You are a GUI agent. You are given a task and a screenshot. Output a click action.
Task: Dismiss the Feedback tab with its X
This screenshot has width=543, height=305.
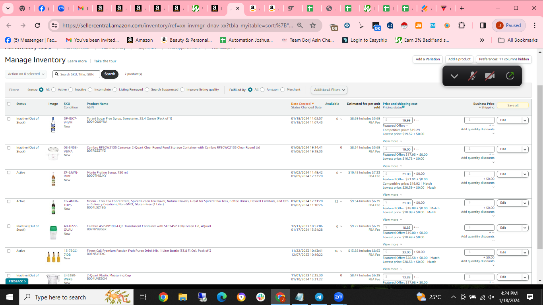click(25, 282)
